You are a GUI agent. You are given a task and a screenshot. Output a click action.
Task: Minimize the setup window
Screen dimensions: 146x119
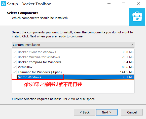109,4
